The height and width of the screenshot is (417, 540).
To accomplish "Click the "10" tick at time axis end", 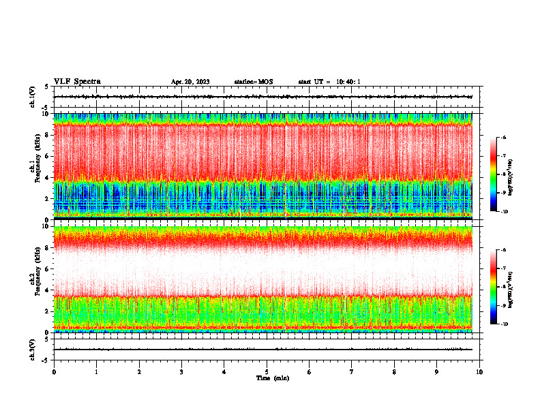I will tap(479, 372).
